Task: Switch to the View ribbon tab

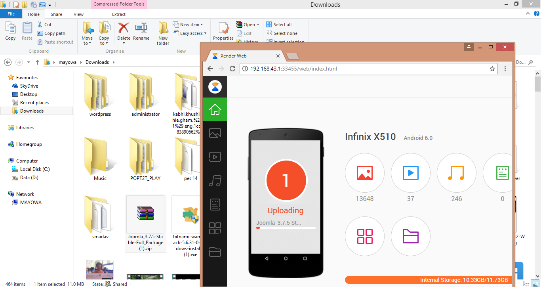Action: click(x=78, y=14)
